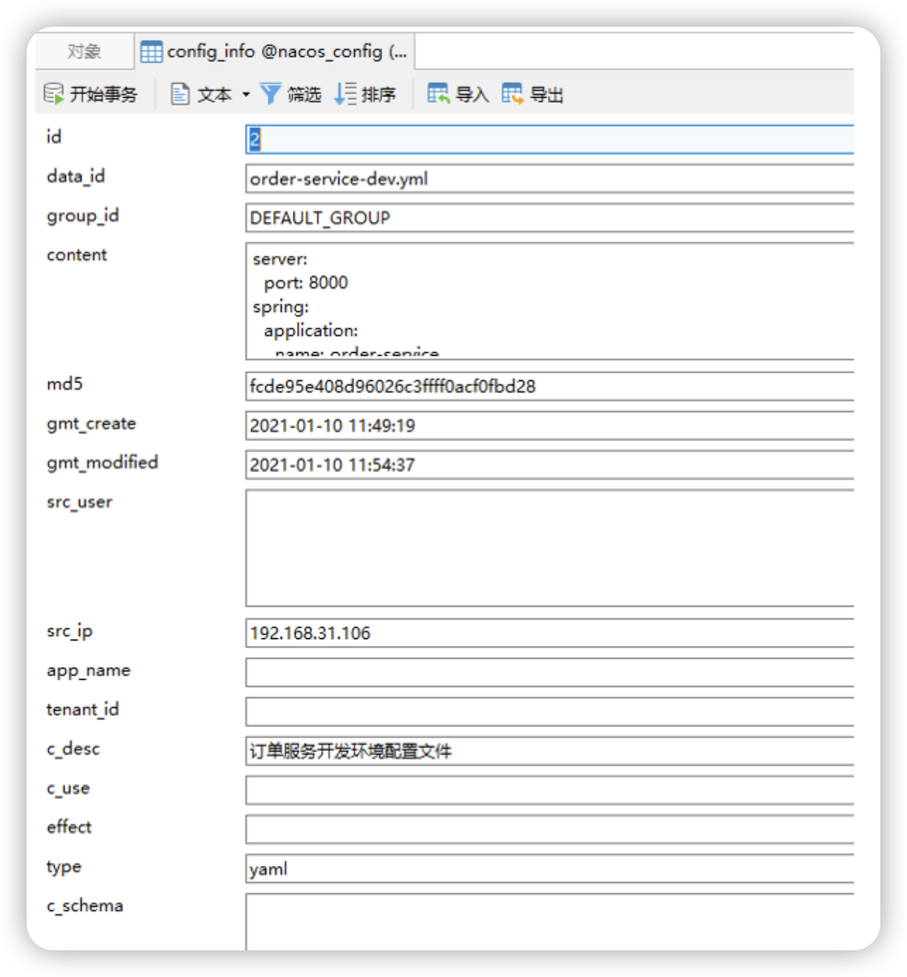Click the id field containing 2

(x=549, y=139)
